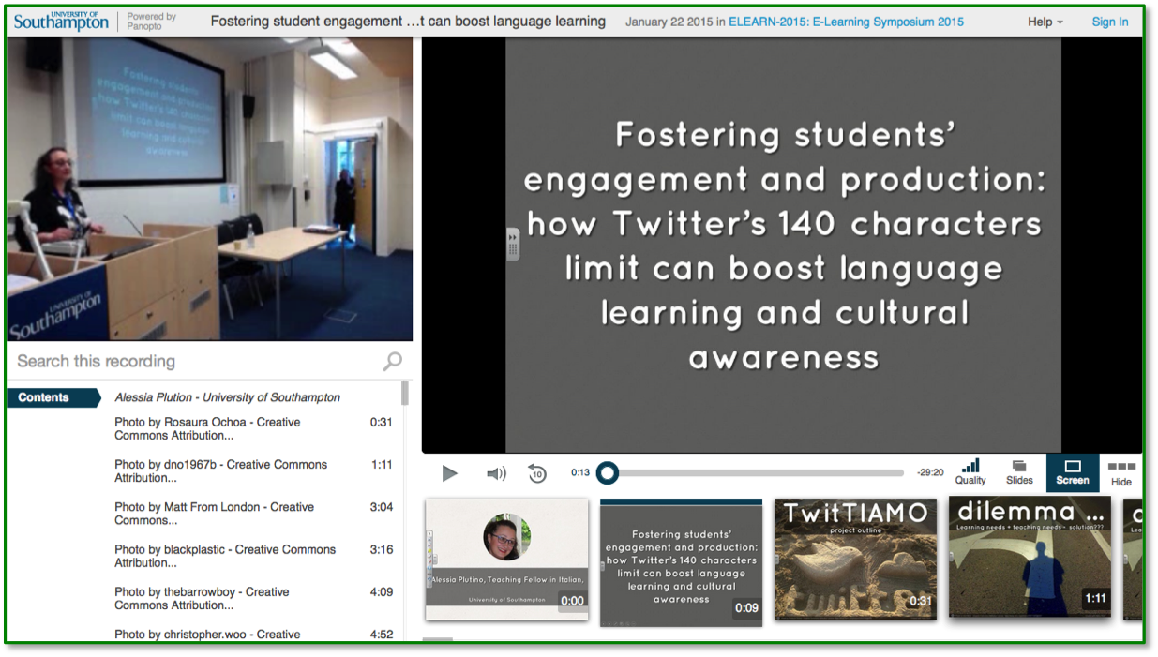Viewport: 1158px width, 657px height.
Task: Click the playback position handle on the seek bar
Action: (x=608, y=473)
